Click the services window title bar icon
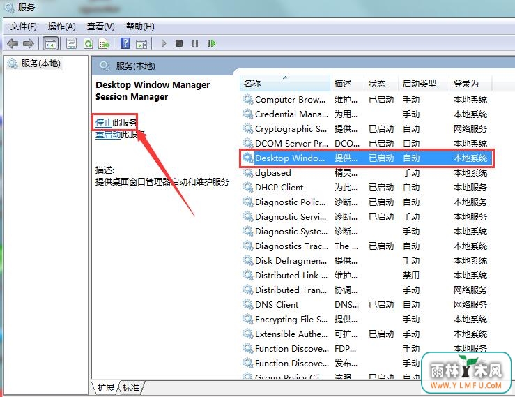This screenshot has width=515, height=397. point(9,8)
